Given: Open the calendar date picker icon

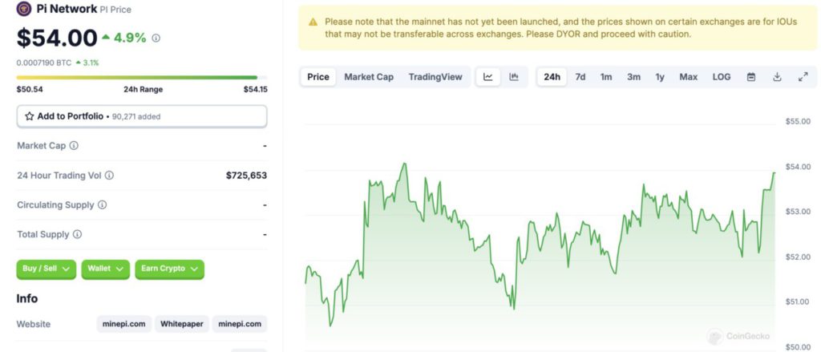Looking at the screenshot, I should pos(751,77).
